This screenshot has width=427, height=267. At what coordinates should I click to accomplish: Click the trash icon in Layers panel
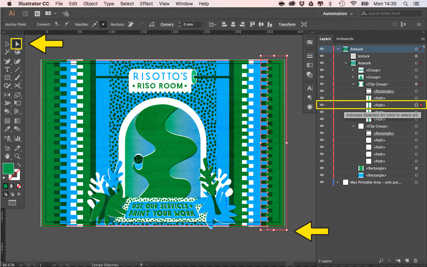pyautogui.click(x=416, y=260)
